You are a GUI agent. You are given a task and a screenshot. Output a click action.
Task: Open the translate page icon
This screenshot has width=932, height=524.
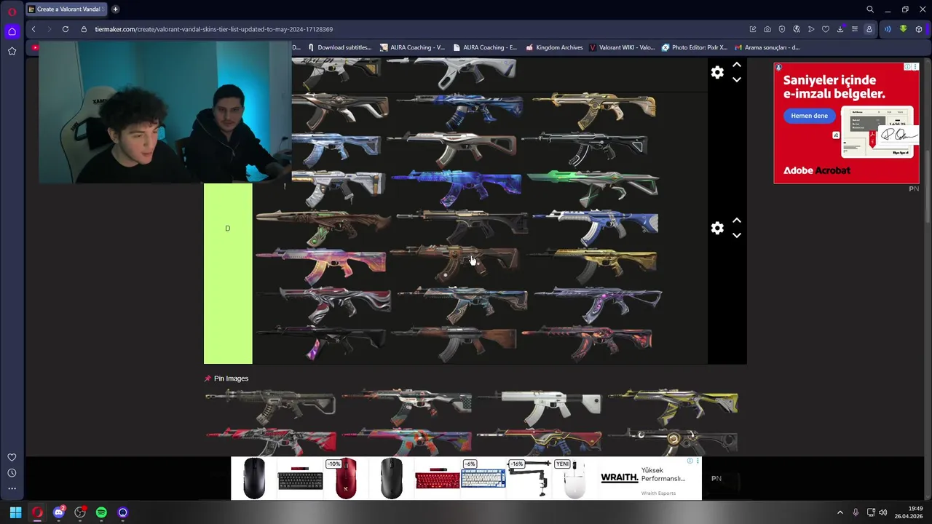(797, 29)
